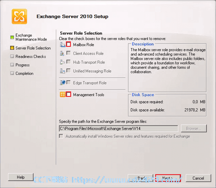Click the Progress step text

point(23,65)
